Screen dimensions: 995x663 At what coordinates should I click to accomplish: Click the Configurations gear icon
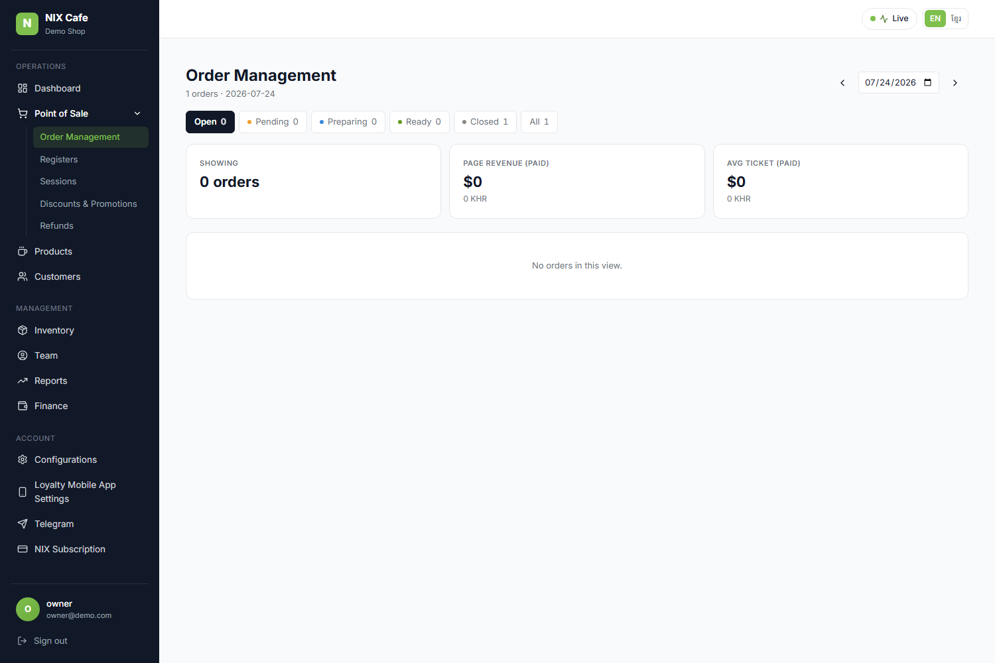click(x=23, y=459)
